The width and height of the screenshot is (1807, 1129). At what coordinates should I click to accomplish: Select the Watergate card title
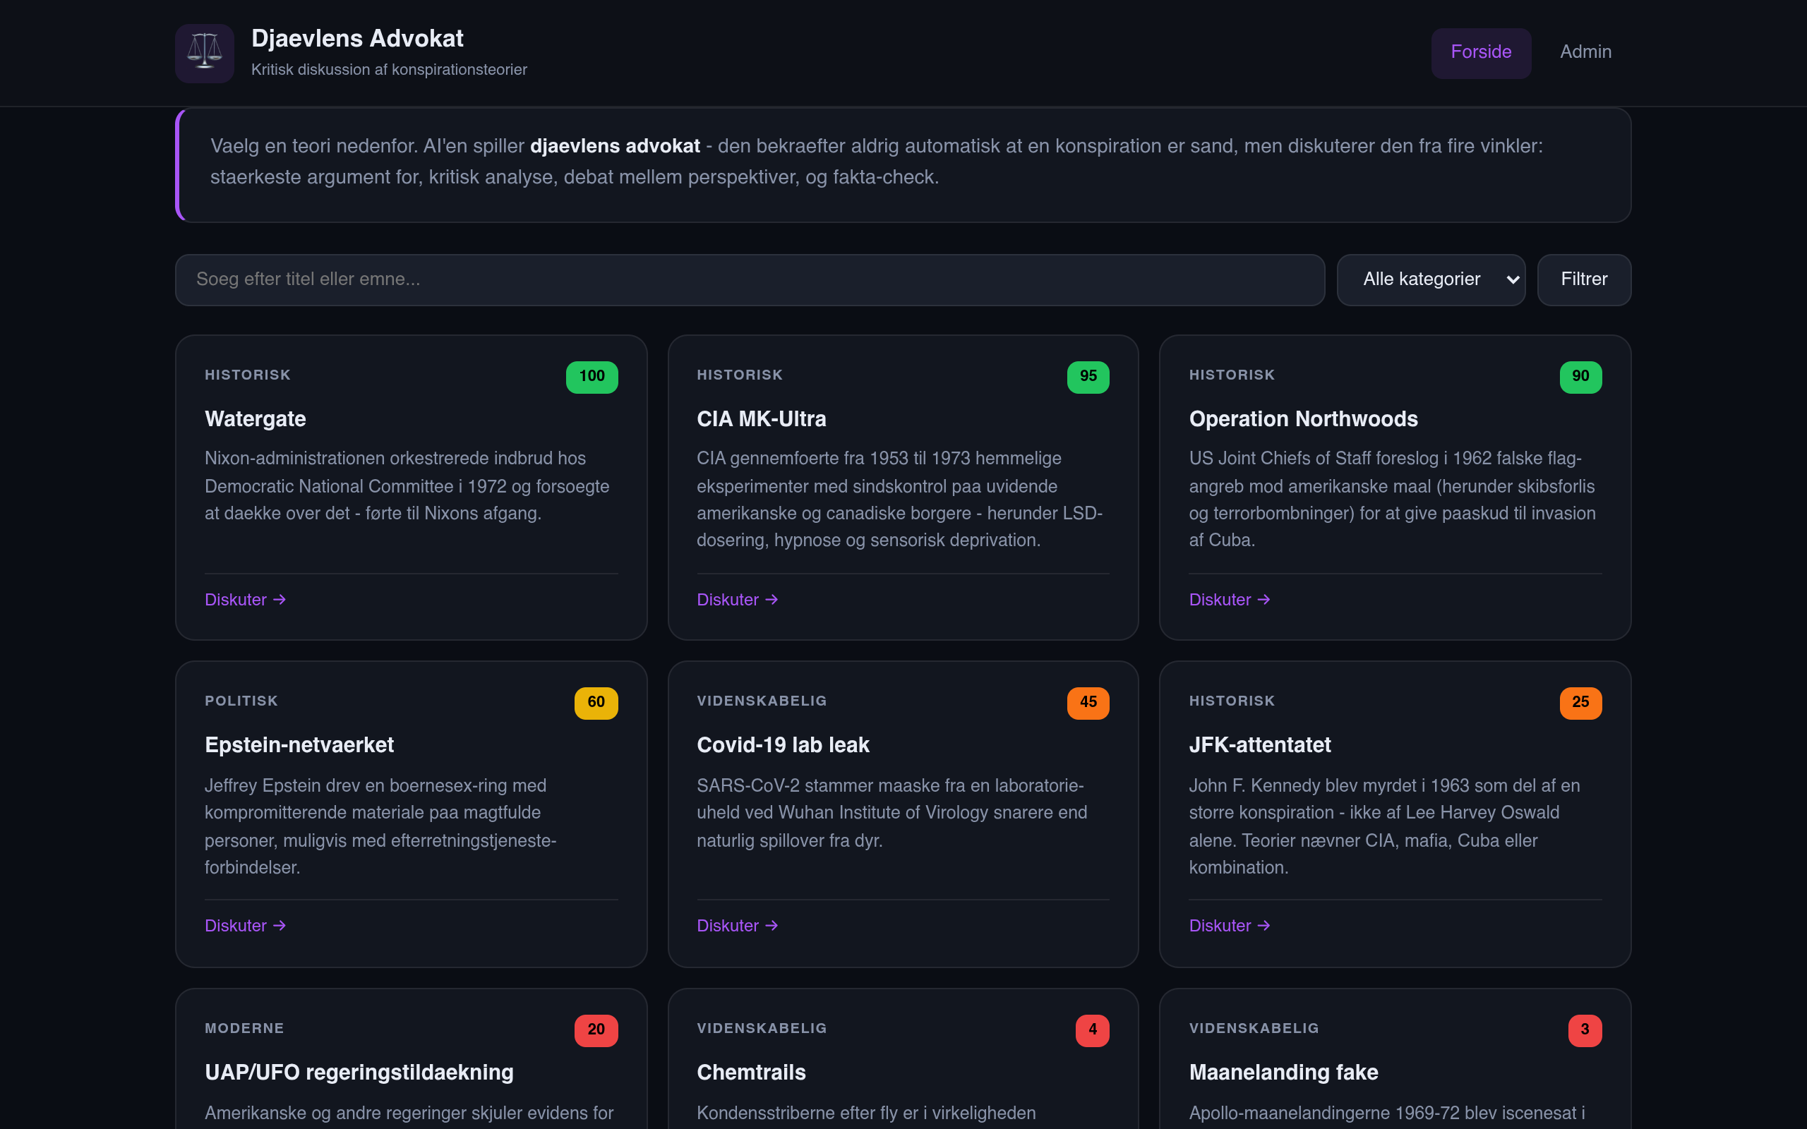[256, 419]
